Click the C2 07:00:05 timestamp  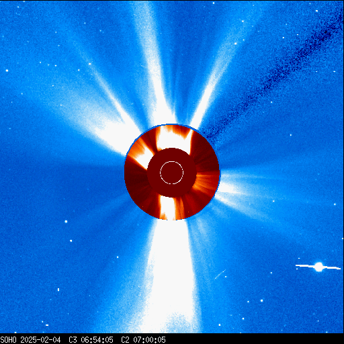click(x=143, y=340)
